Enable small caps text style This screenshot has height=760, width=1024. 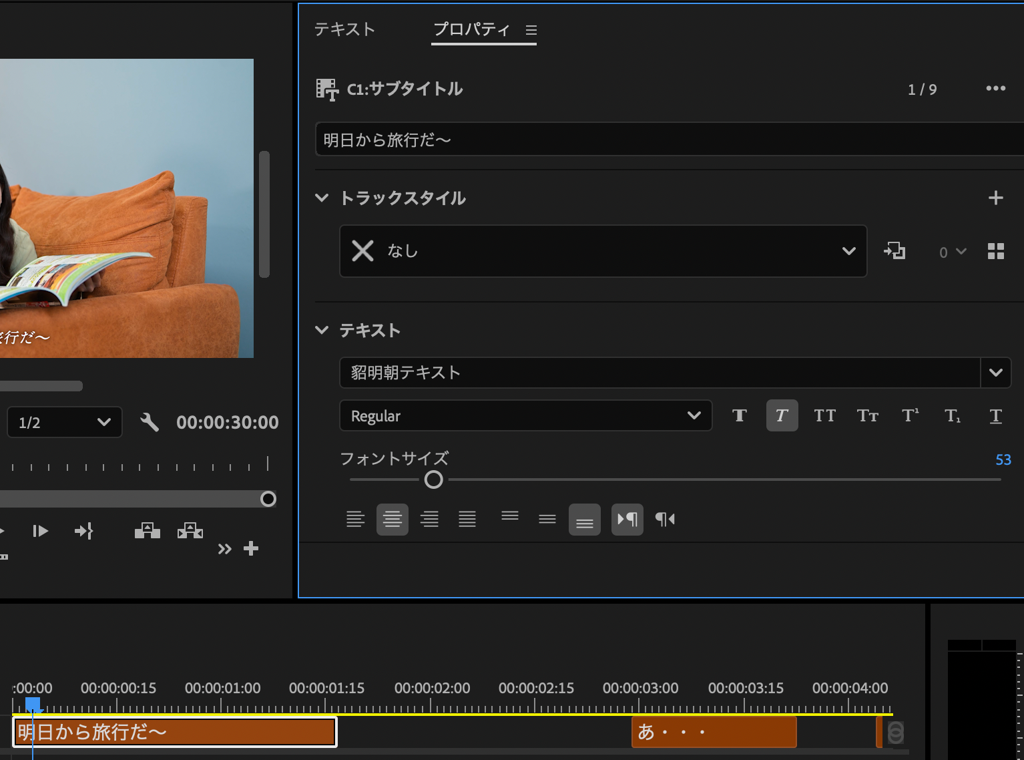[x=867, y=416]
